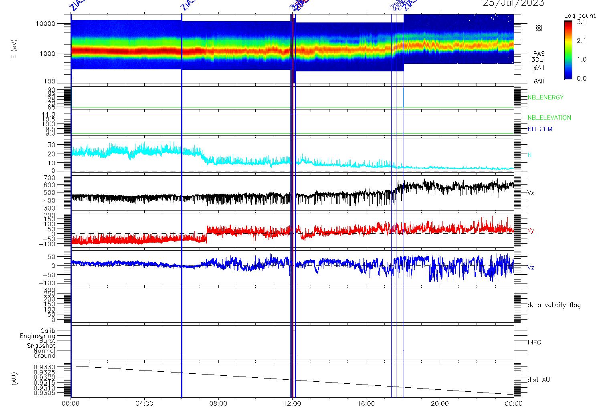606x409 pixels.
Task: Select the 30 tick on N axis
Action: pos(51,145)
